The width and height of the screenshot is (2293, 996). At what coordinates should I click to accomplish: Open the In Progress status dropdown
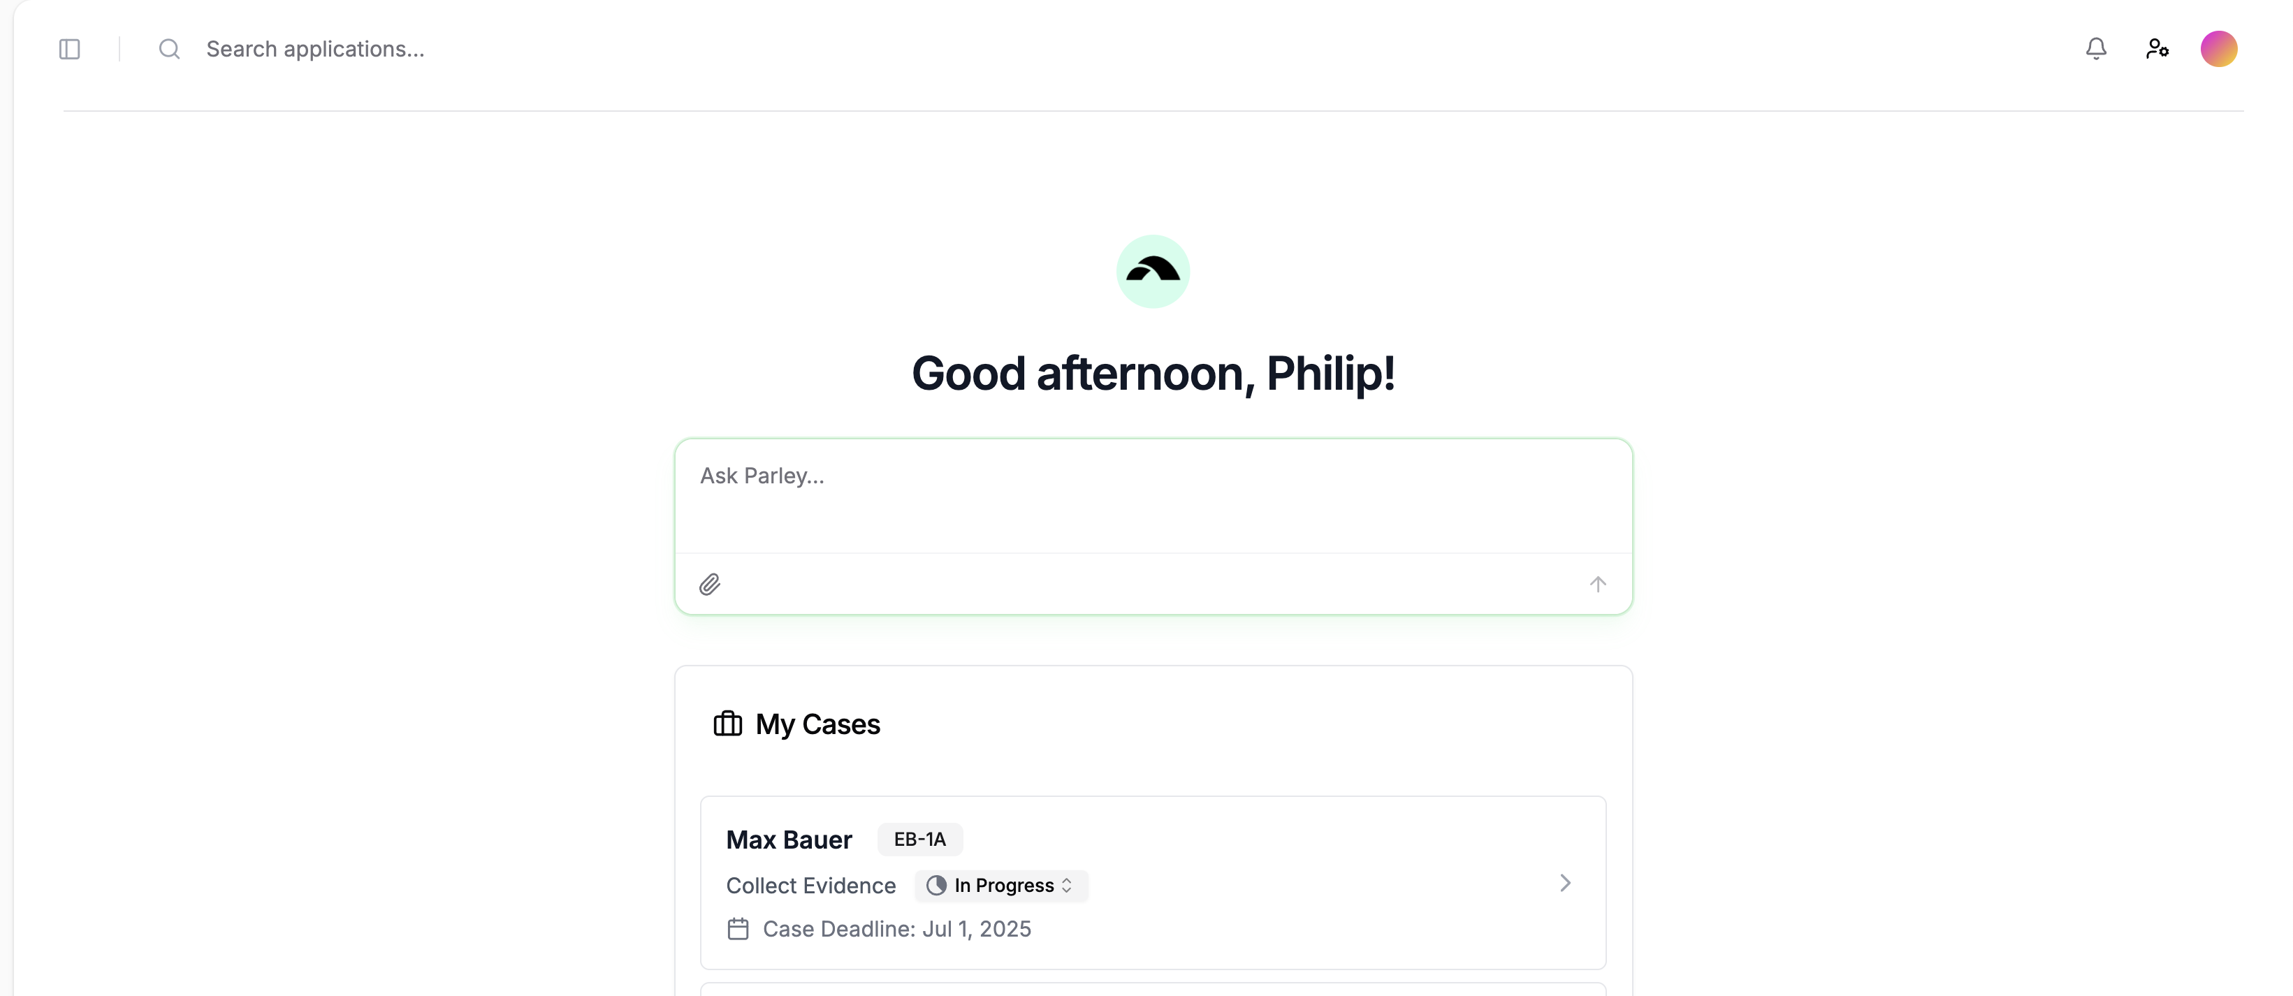click(x=1000, y=886)
